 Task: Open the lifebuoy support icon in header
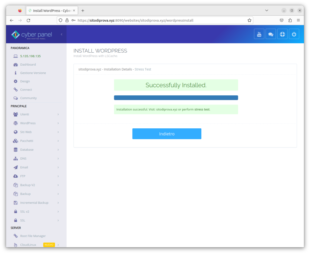(x=282, y=34)
